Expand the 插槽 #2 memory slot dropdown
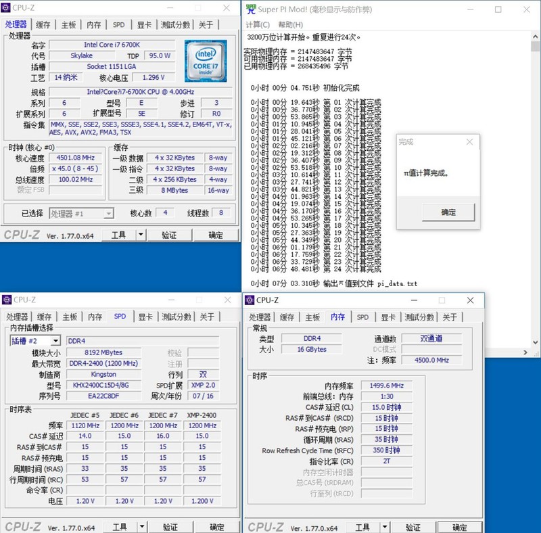The image size is (541, 533). pos(55,341)
